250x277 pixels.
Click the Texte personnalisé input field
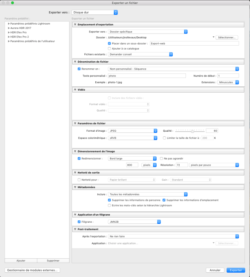(146, 76)
